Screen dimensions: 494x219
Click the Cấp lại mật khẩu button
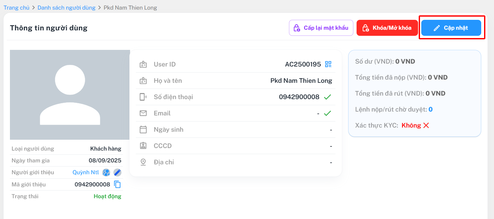[321, 28]
